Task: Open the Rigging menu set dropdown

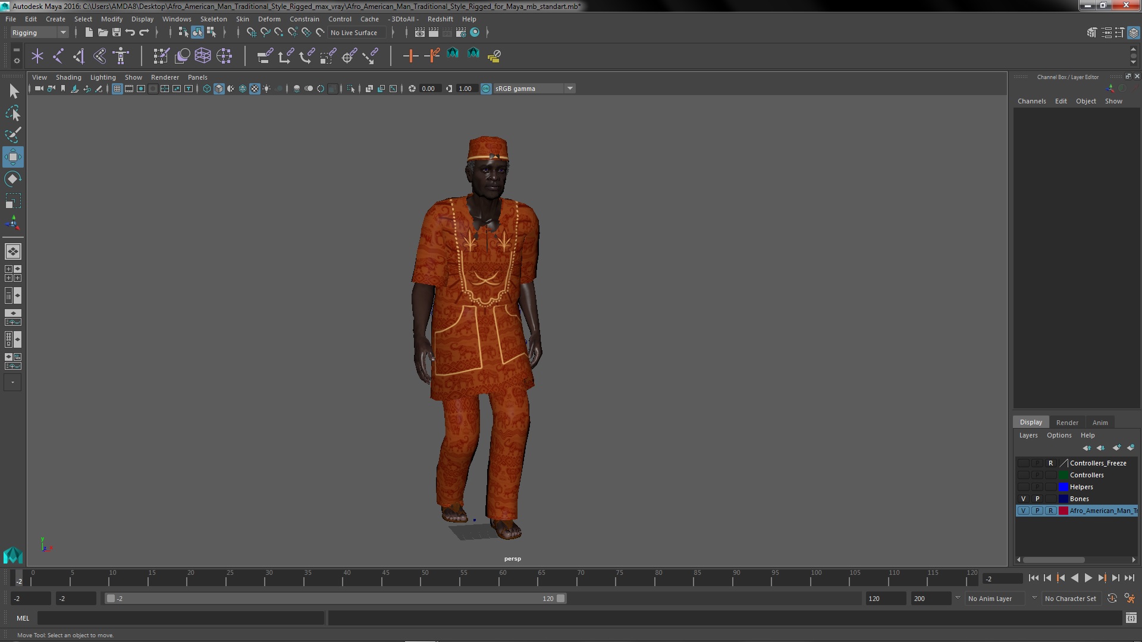Action: click(39, 33)
